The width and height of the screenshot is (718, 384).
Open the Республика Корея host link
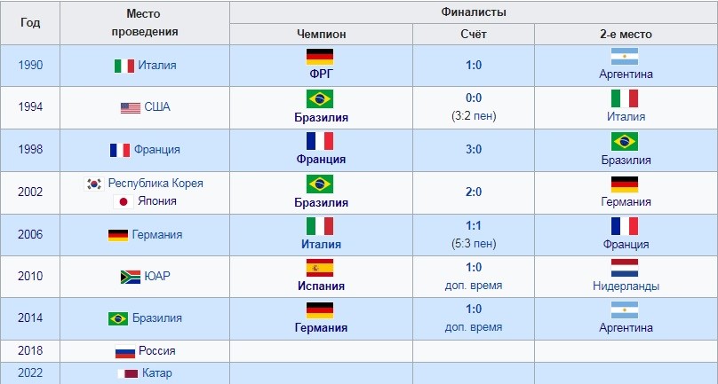(x=156, y=184)
